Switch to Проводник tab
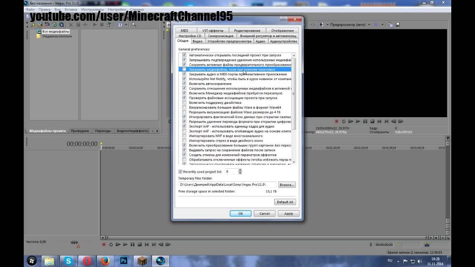Viewport: 475px width, 267px height. 80,131
